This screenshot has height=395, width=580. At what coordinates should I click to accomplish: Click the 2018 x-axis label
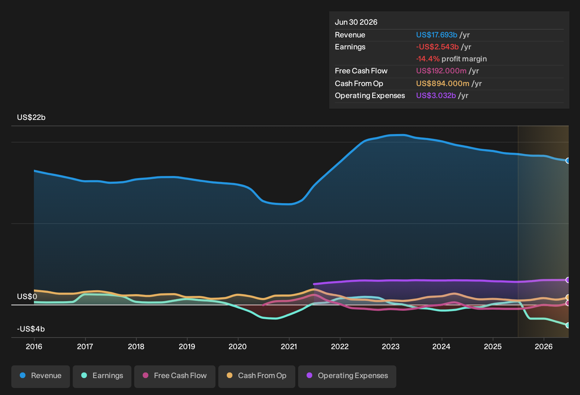(x=136, y=347)
